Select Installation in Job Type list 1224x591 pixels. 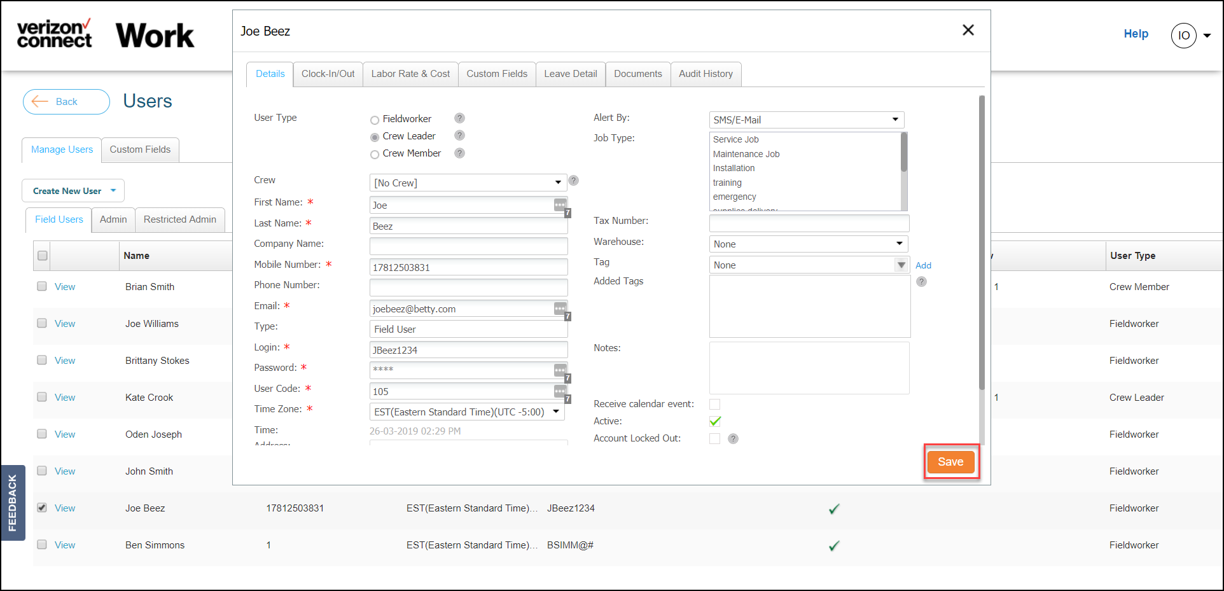click(734, 168)
